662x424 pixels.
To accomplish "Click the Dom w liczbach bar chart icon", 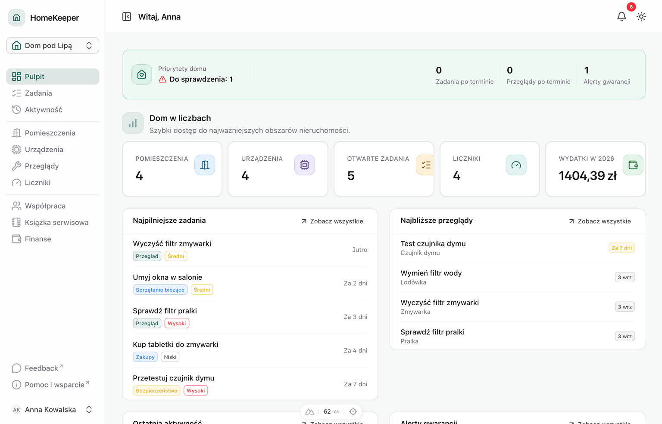I will click(x=133, y=124).
